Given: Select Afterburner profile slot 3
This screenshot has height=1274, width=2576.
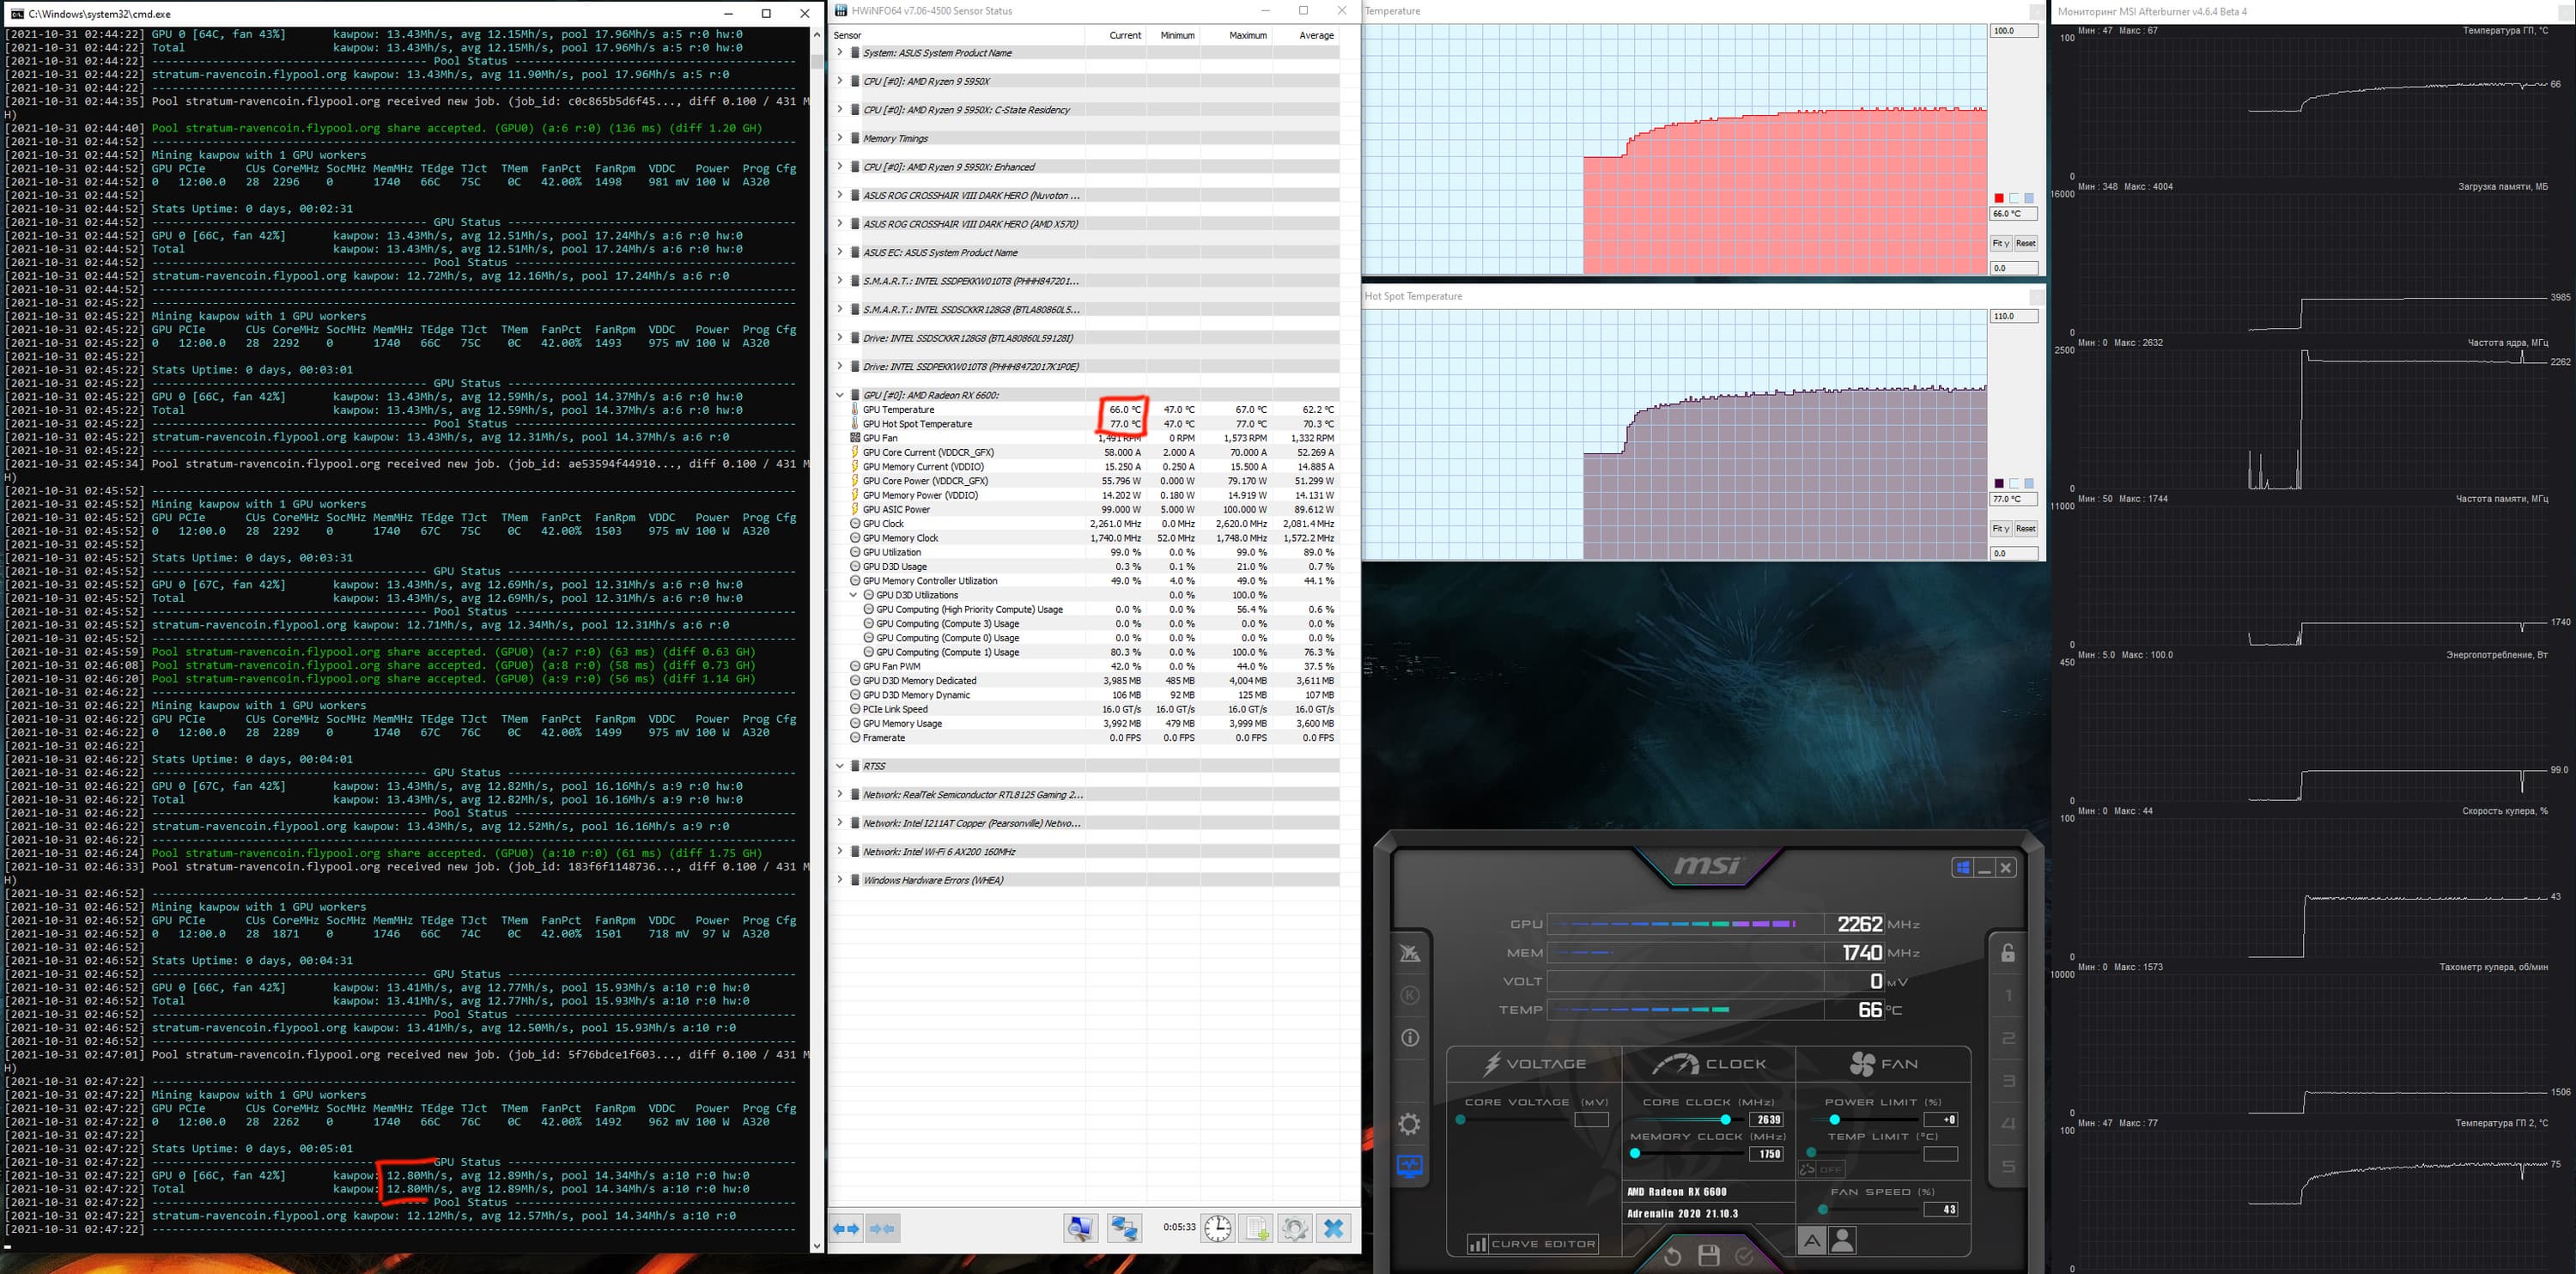Looking at the screenshot, I should click(2008, 1081).
